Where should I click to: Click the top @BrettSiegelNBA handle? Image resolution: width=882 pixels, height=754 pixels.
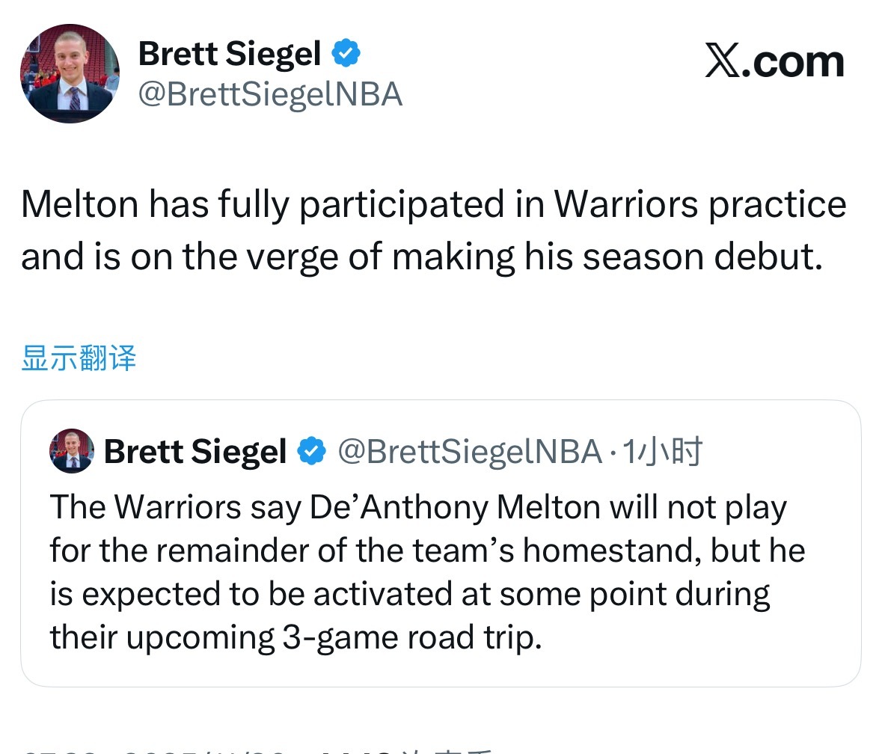pos(270,95)
